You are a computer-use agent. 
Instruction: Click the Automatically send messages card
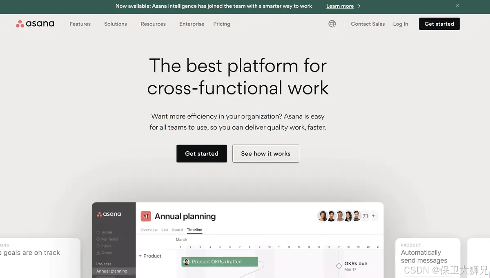tap(428, 258)
